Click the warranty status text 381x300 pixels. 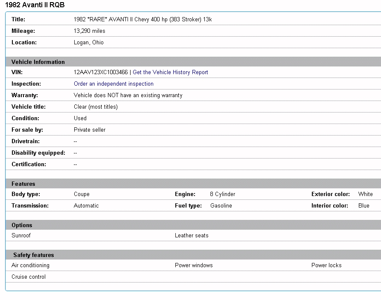pyautogui.click(x=128, y=95)
